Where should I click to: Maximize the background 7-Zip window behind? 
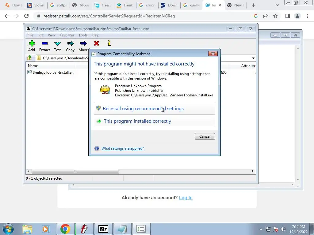(285, 35)
